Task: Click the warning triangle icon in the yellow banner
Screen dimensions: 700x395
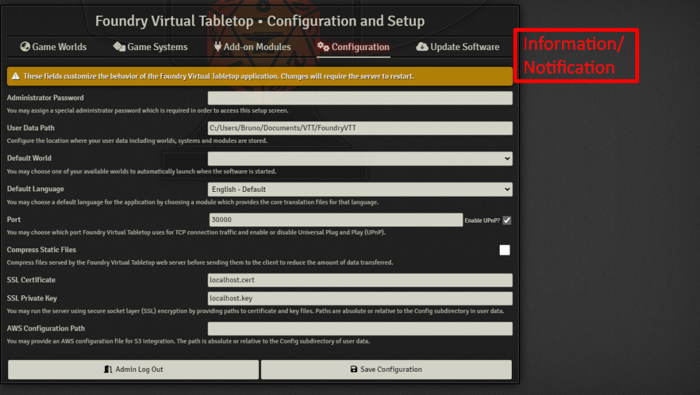Action: (x=16, y=76)
